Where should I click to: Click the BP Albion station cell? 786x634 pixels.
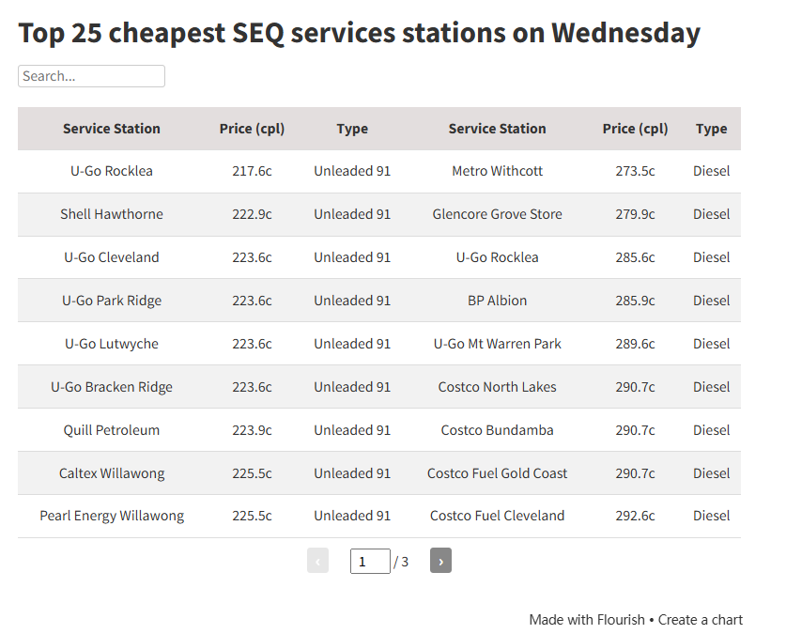[x=497, y=301]
